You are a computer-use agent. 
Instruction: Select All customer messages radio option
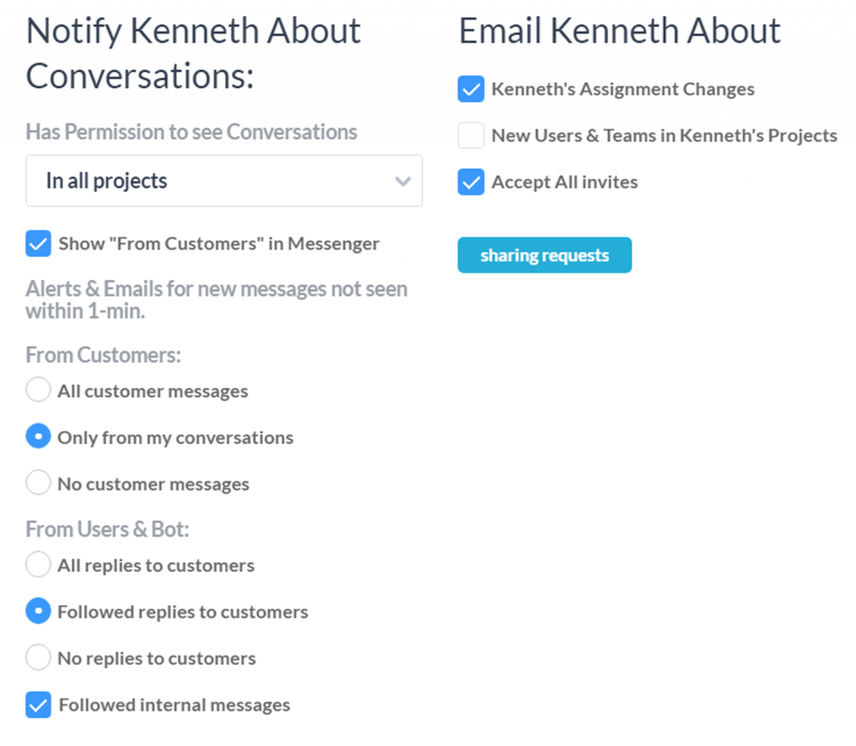click(x=38, y=390)
